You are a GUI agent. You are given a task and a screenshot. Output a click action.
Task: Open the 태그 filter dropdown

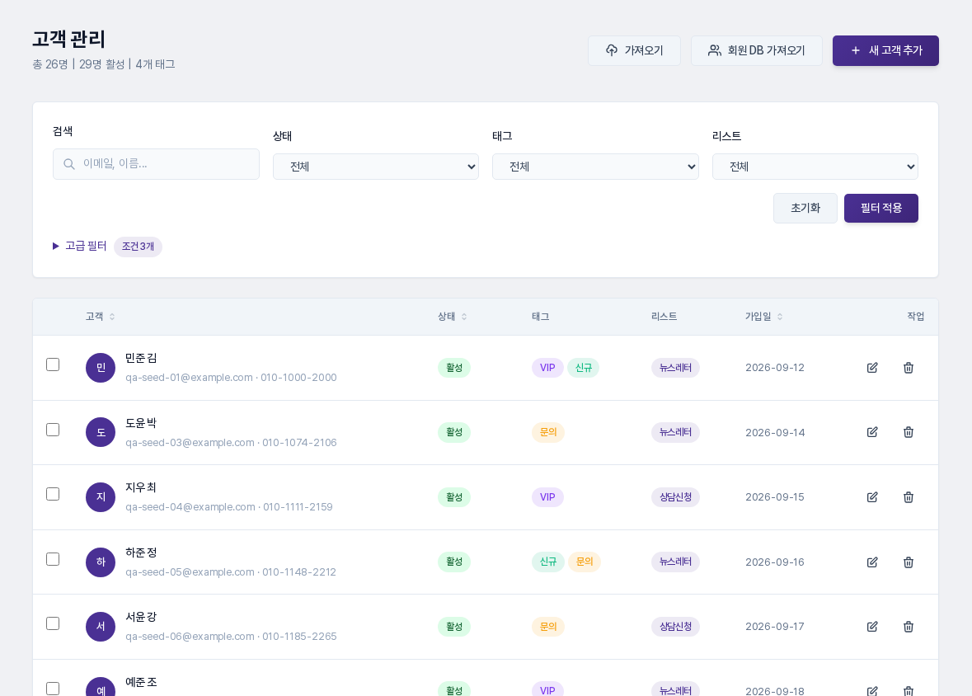click(x=595, y=167)
